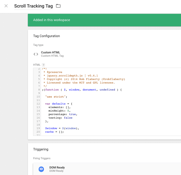181x175 pixels.
Task: Click the '@preserve' comment line
Action: point(53,72)
